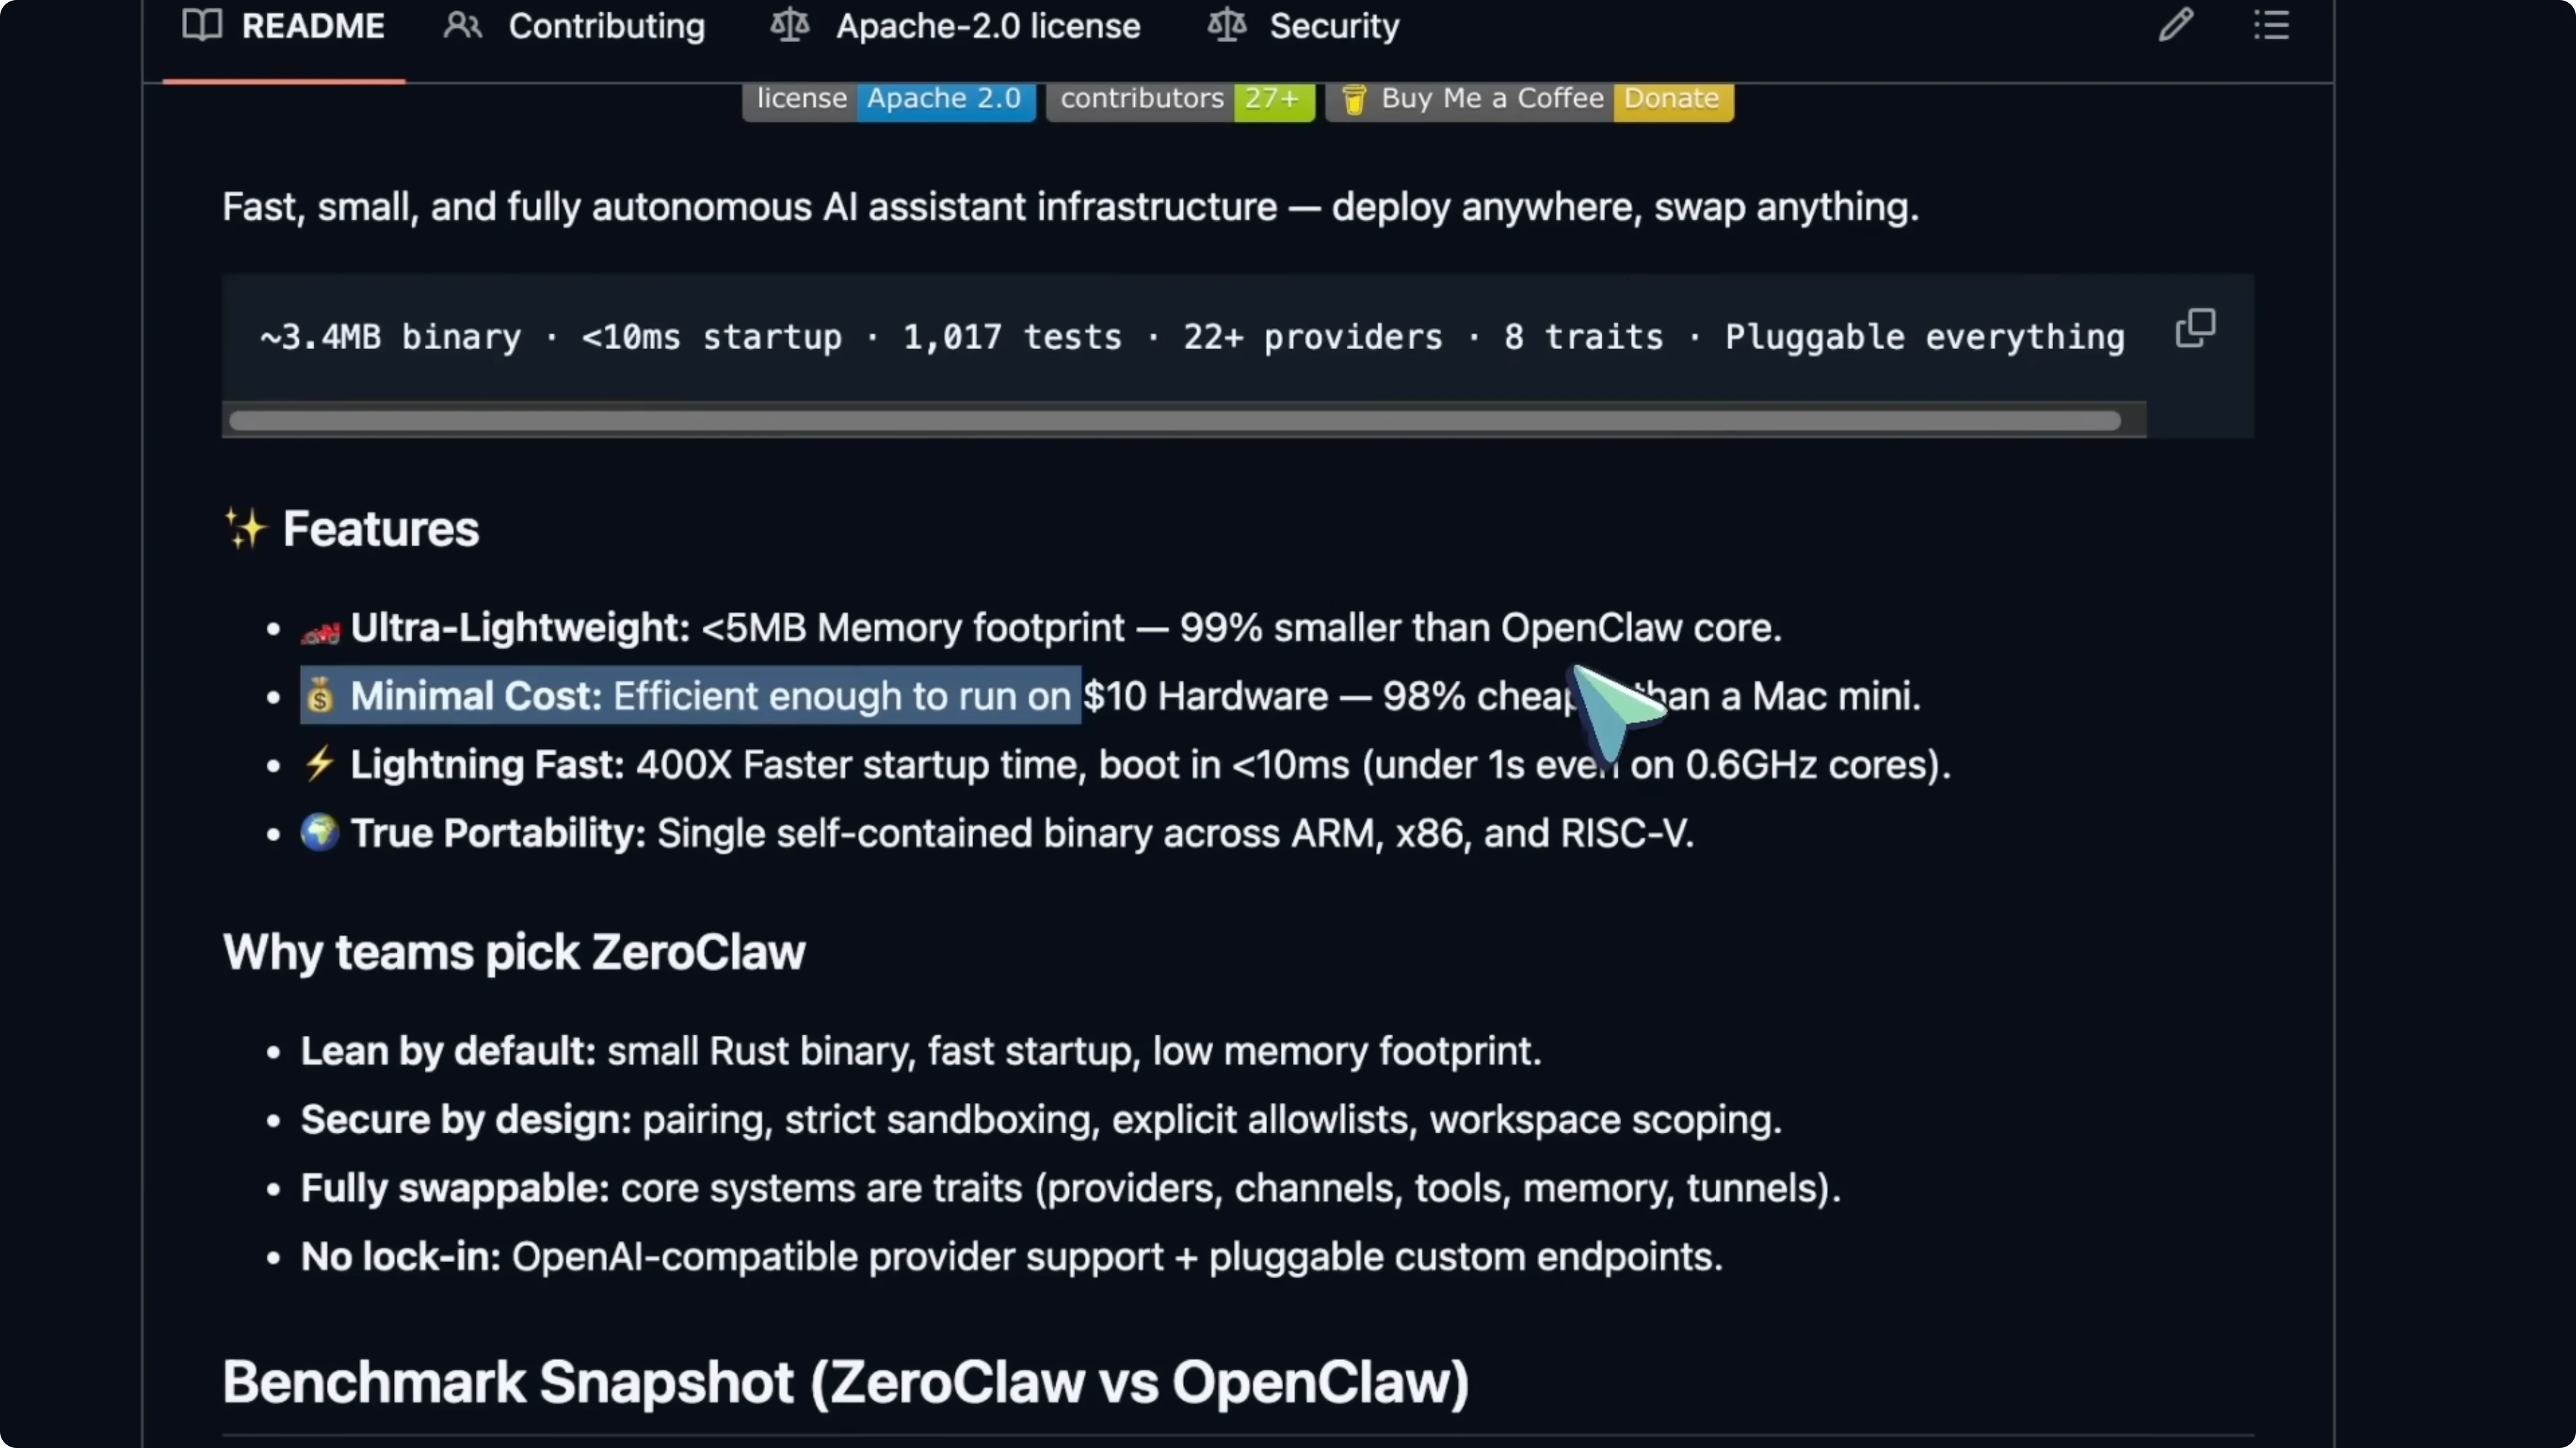Switch to the Apache-2.0 license tab
Viewport: 2576px width, 1448px height.
[x=986, y=26]
